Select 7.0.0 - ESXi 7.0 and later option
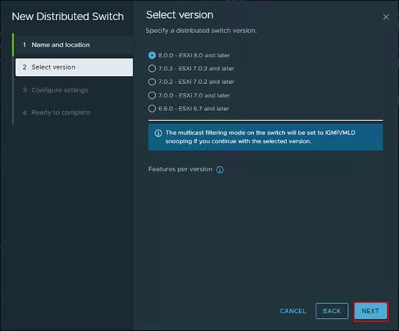The image size is (399, 331). point(152,95)
